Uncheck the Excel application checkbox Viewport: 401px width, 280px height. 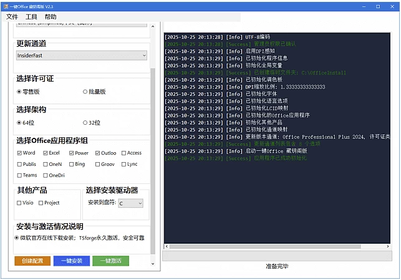(46, 153)
